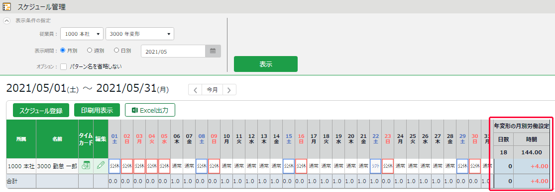Click the 18 日数 value

503,152
